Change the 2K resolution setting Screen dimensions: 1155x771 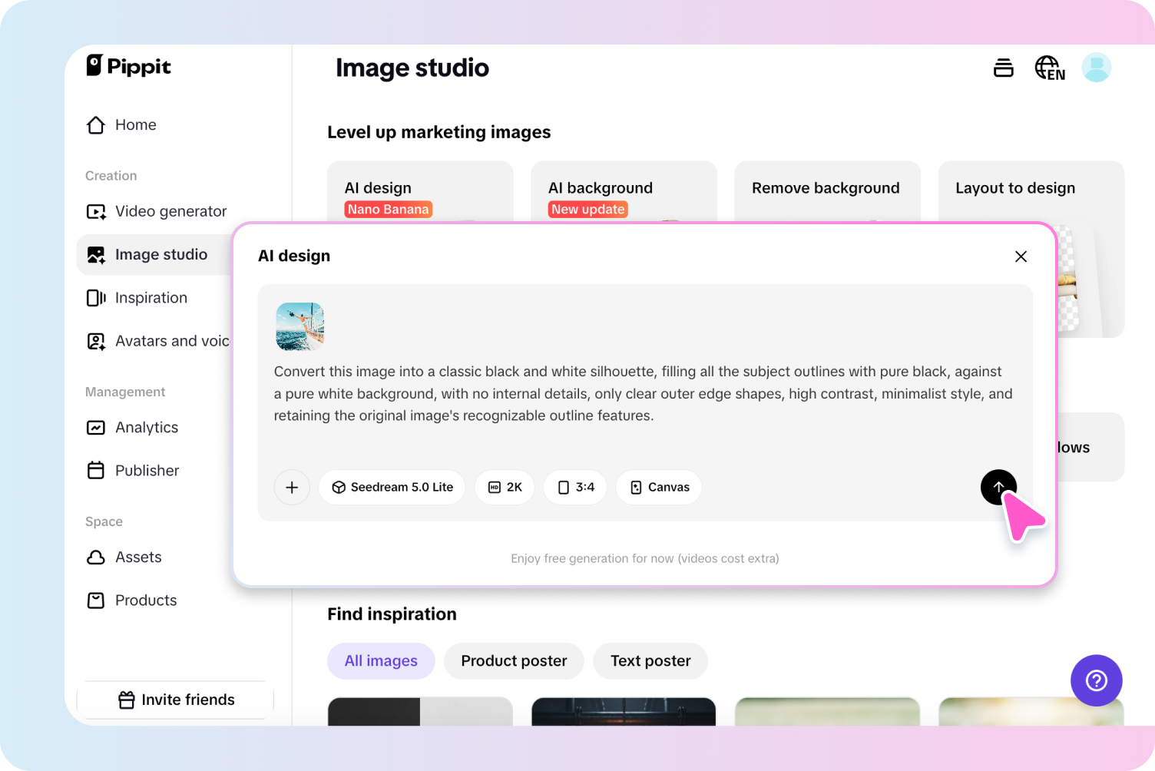(505, 487)
